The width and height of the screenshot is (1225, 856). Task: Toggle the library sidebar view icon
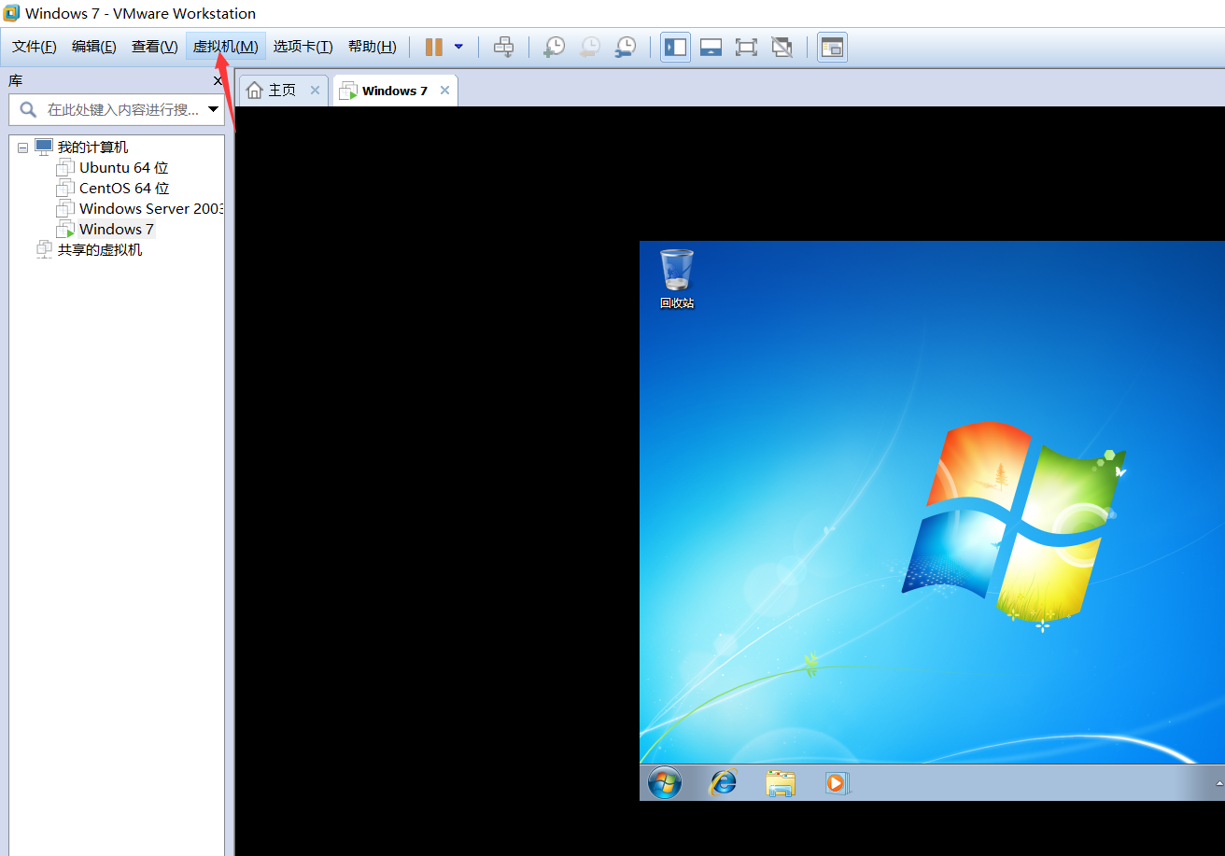[x=675, y=47]
